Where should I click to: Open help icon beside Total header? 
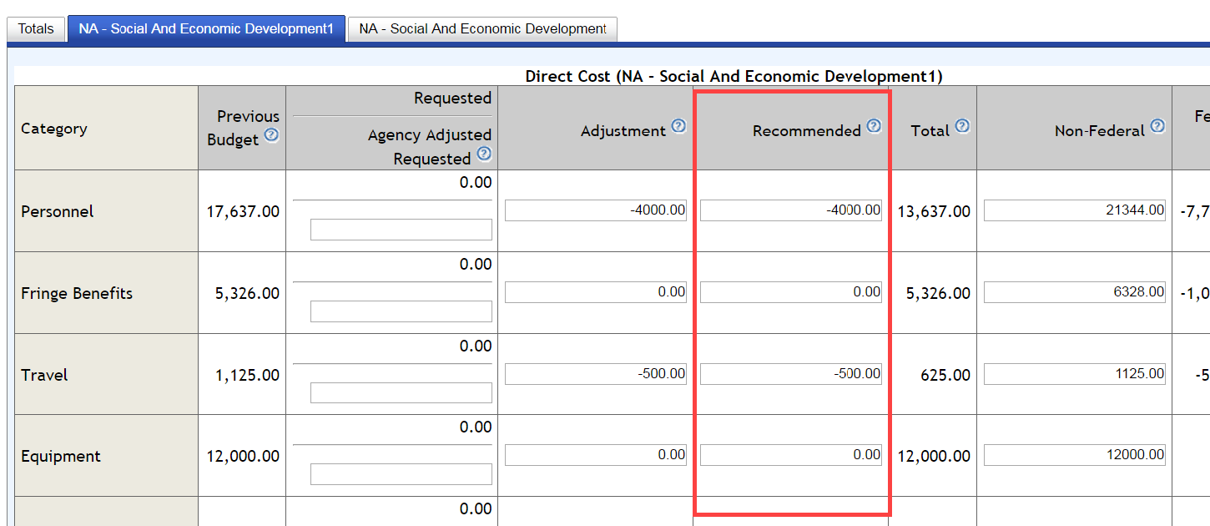click(962, 126)
